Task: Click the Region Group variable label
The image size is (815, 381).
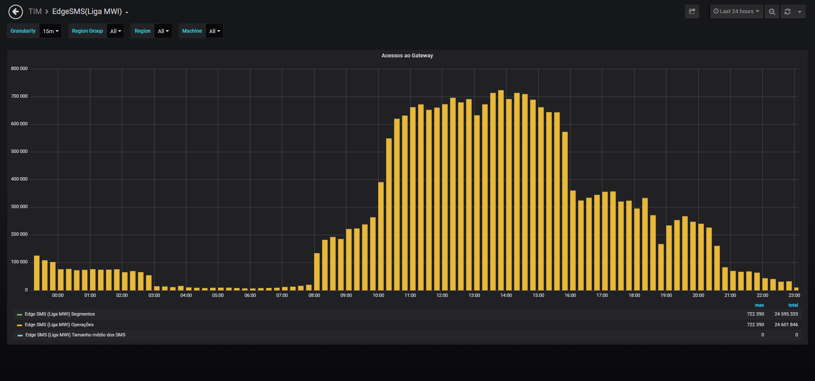Action: coord(87,31)
